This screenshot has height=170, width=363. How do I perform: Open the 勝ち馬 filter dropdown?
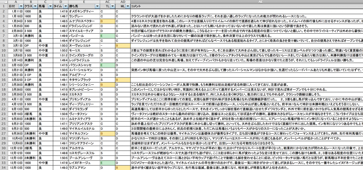[x=97, y=6]
